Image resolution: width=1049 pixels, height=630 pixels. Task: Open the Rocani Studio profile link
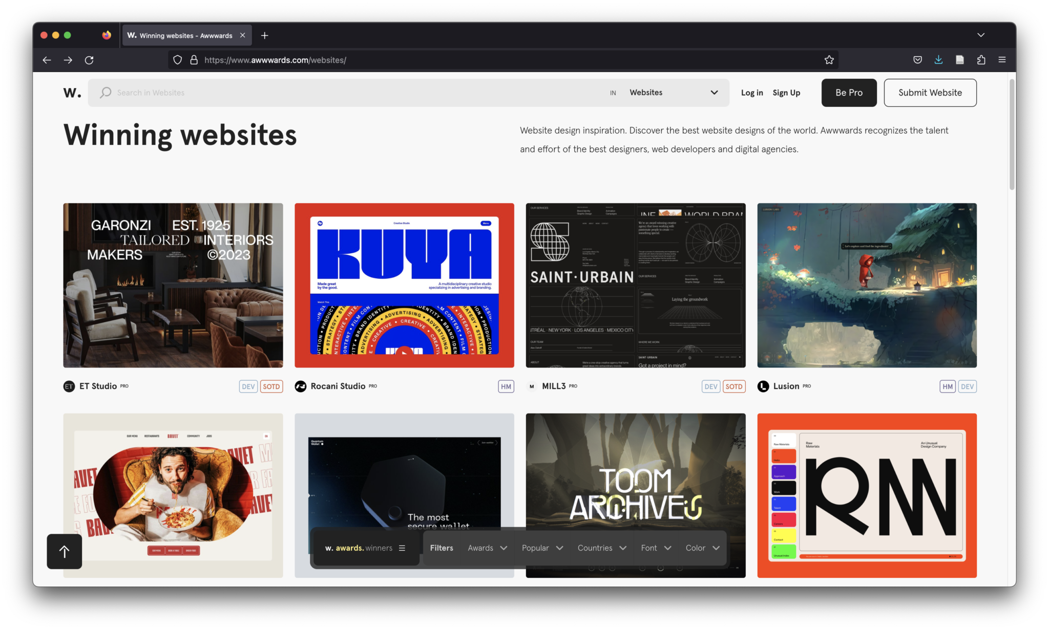pyautogui.click(x=338, y=386)
